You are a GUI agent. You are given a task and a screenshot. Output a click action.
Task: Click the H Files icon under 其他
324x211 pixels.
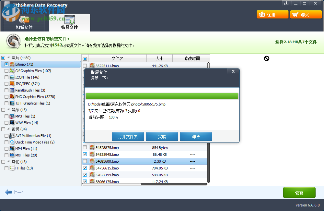[12, 168]
